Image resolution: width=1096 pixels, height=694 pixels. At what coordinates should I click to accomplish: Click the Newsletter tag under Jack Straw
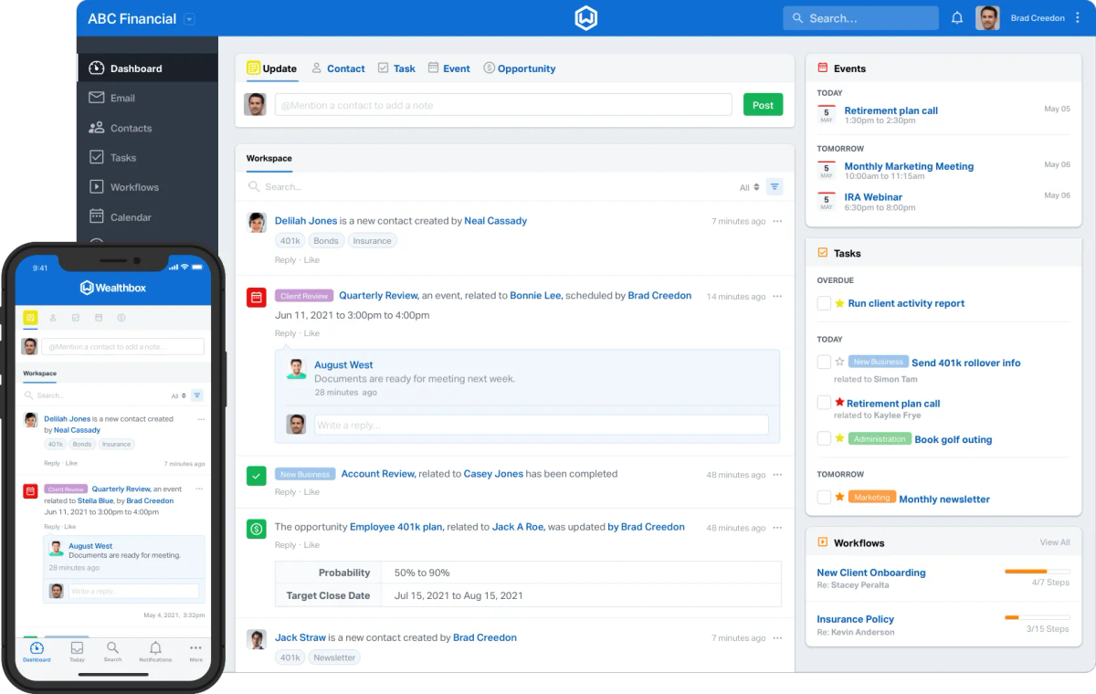[334, 657]
